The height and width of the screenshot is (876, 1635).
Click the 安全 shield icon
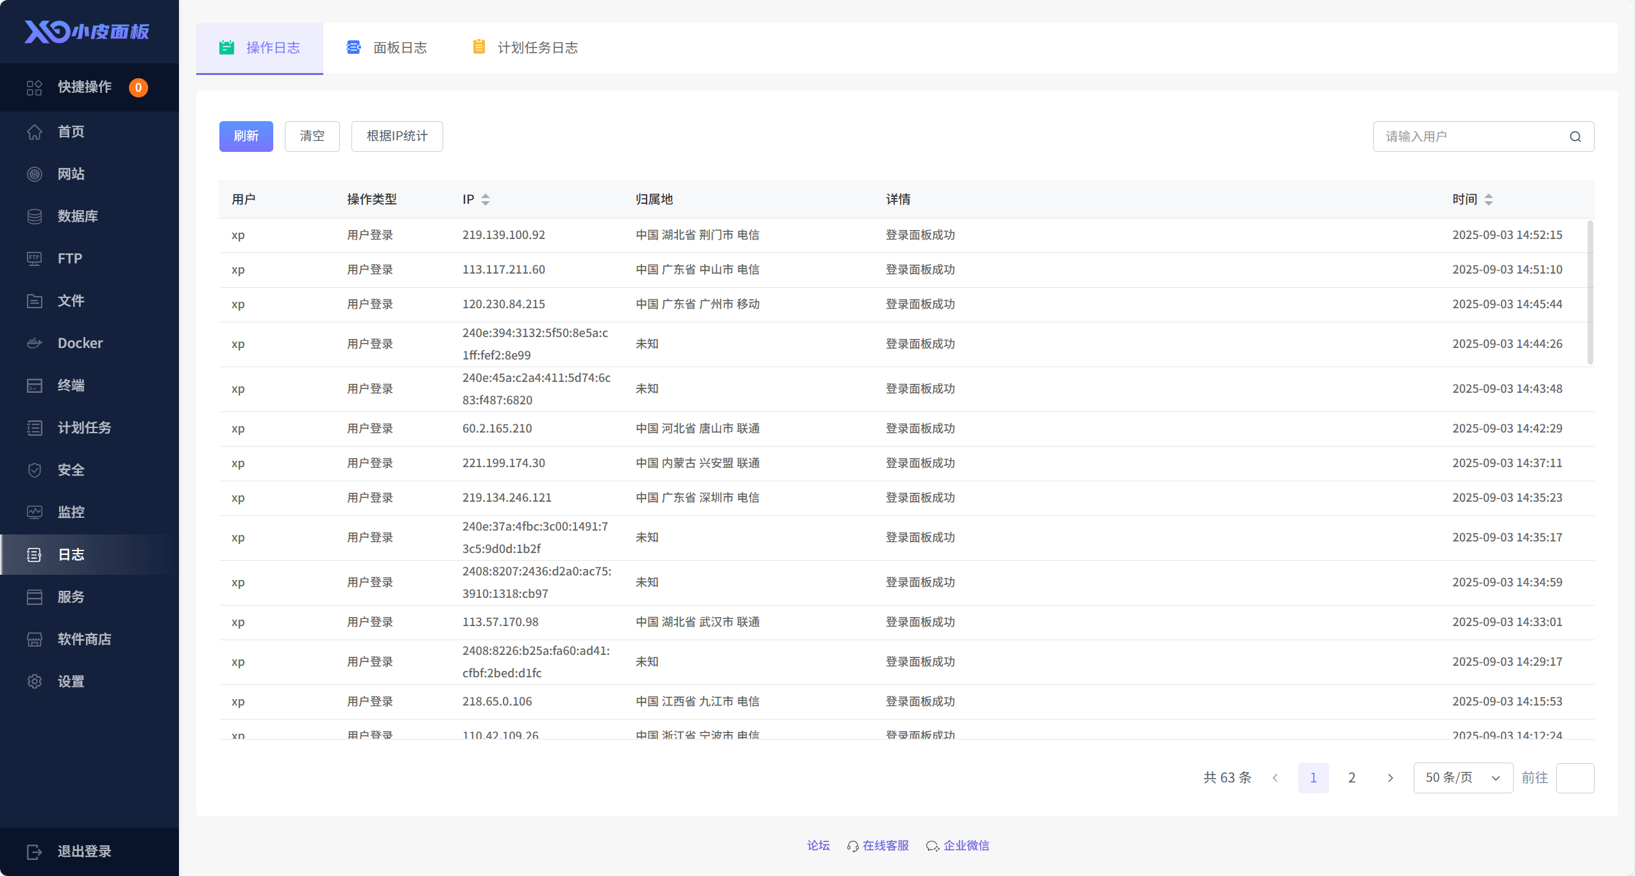click(x=35, y=470)
